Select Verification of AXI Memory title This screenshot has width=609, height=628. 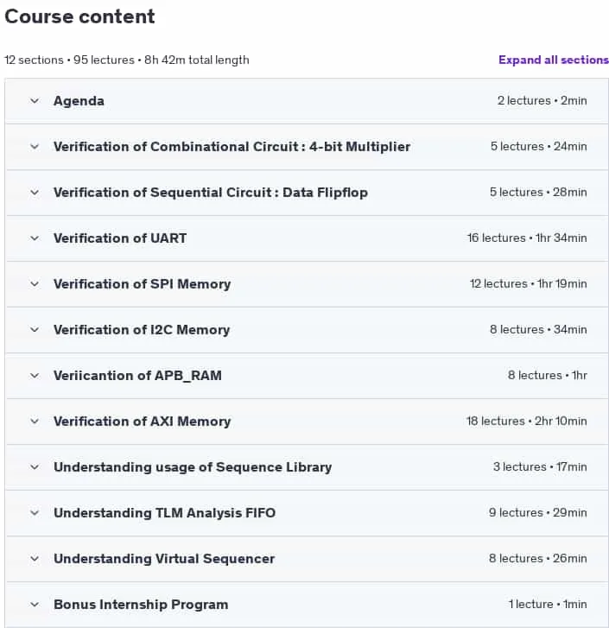pos(143,422)
